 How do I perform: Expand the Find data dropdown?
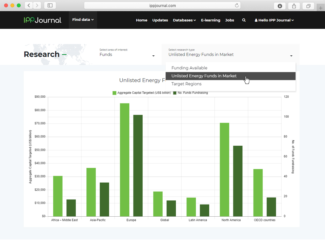[x=83, y=20]
